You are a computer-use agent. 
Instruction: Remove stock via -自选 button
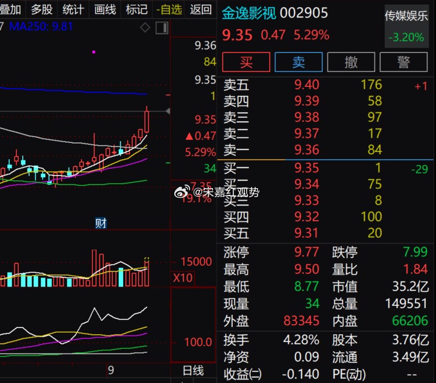tap(169, 10)
